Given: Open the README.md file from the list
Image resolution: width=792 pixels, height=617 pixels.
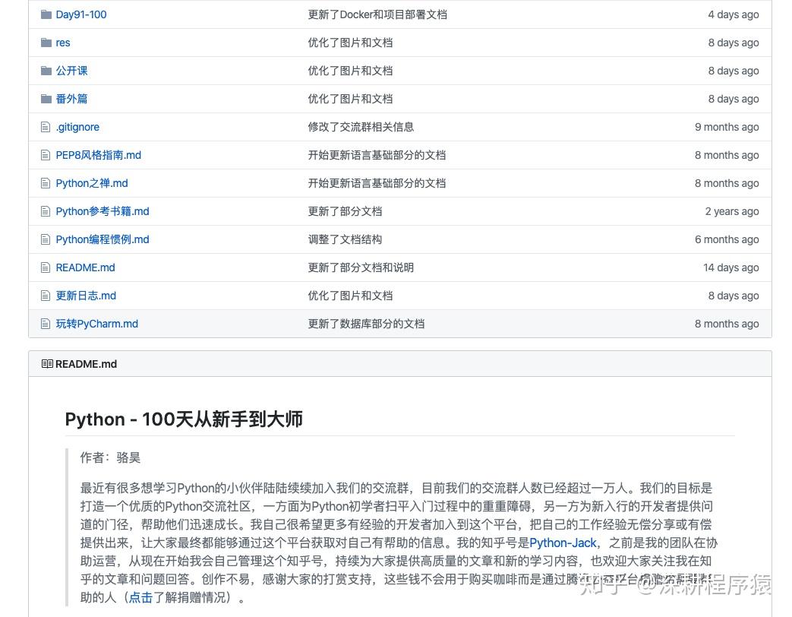Looking at the screenshot, I should (x=85, y=267).
